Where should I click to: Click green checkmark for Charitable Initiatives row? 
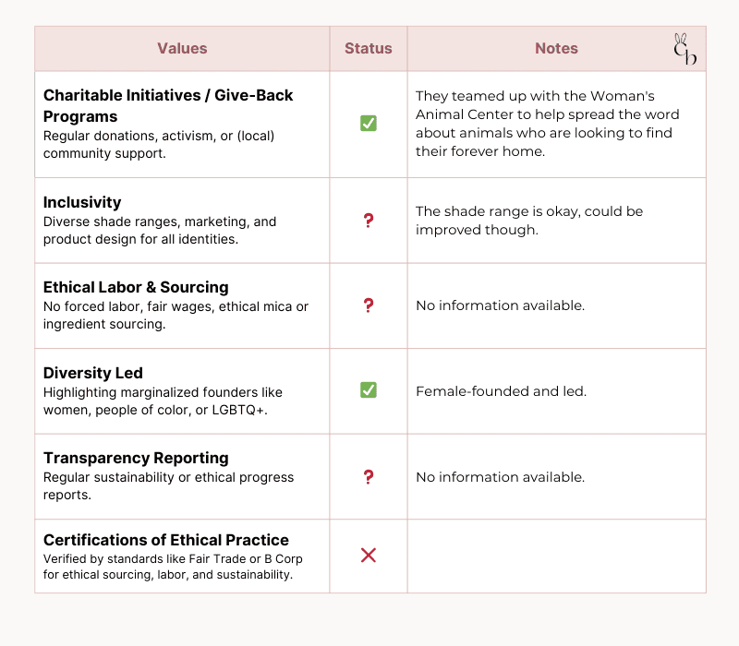[368, 124]
